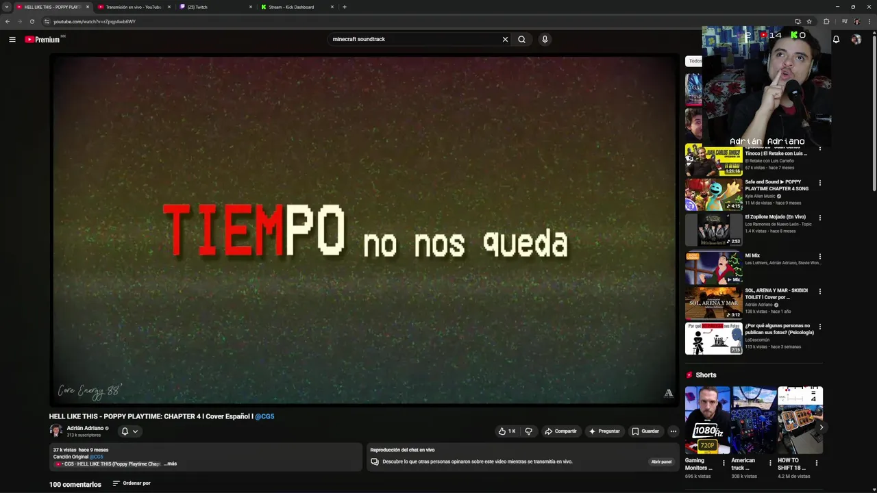This screenshot has height=493, width=877.
Task: Expand description with ...más
Action: pyautogui.click(x=170, y=464)
